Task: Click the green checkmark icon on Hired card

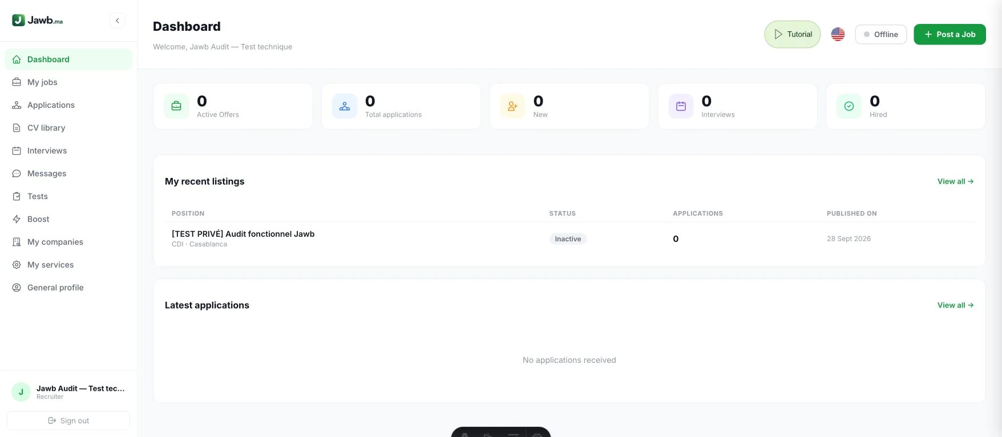Action: click(x=849, y=106)
